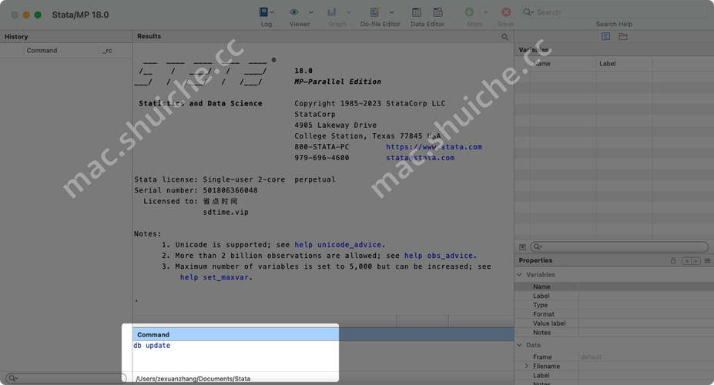Click the folder icon above Variables
This screenshot has width=714, height=385.
coord(622,37)
